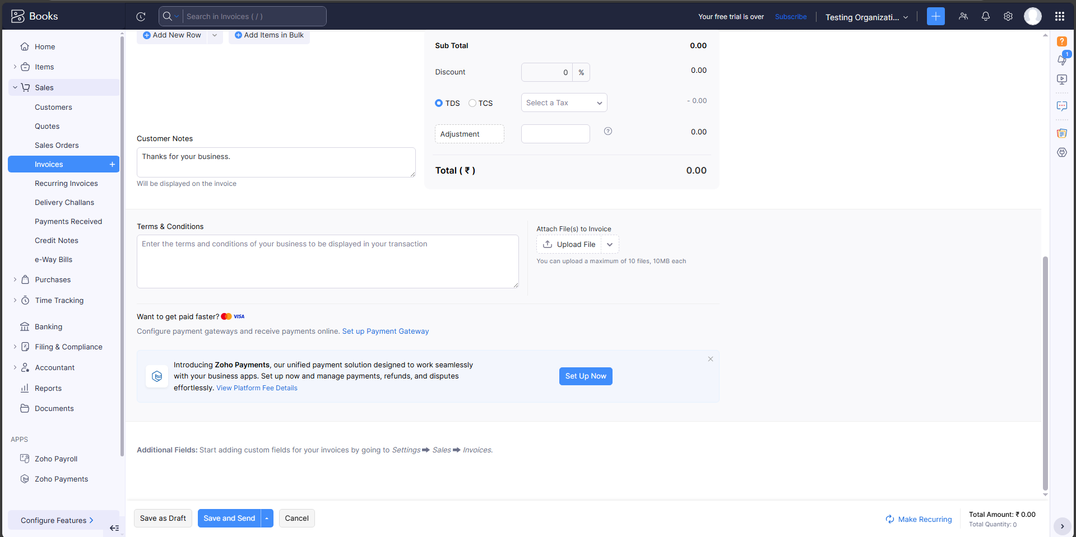Click the Save as Draft button

(163, 518)
